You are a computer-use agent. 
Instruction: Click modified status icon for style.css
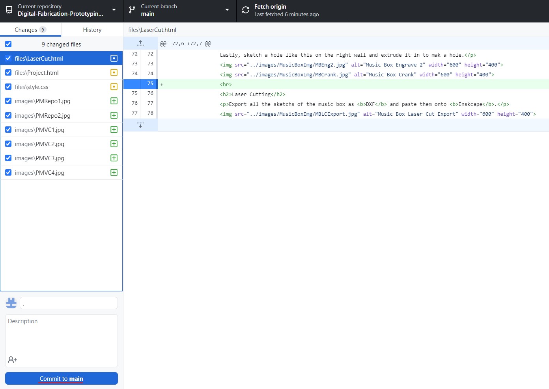tap(114, 87)
